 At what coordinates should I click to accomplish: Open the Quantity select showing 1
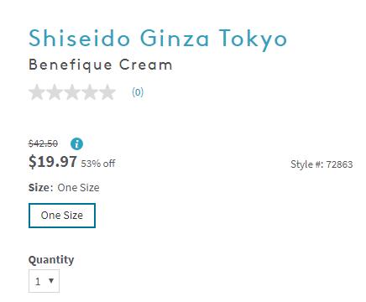tap(44, 281)
